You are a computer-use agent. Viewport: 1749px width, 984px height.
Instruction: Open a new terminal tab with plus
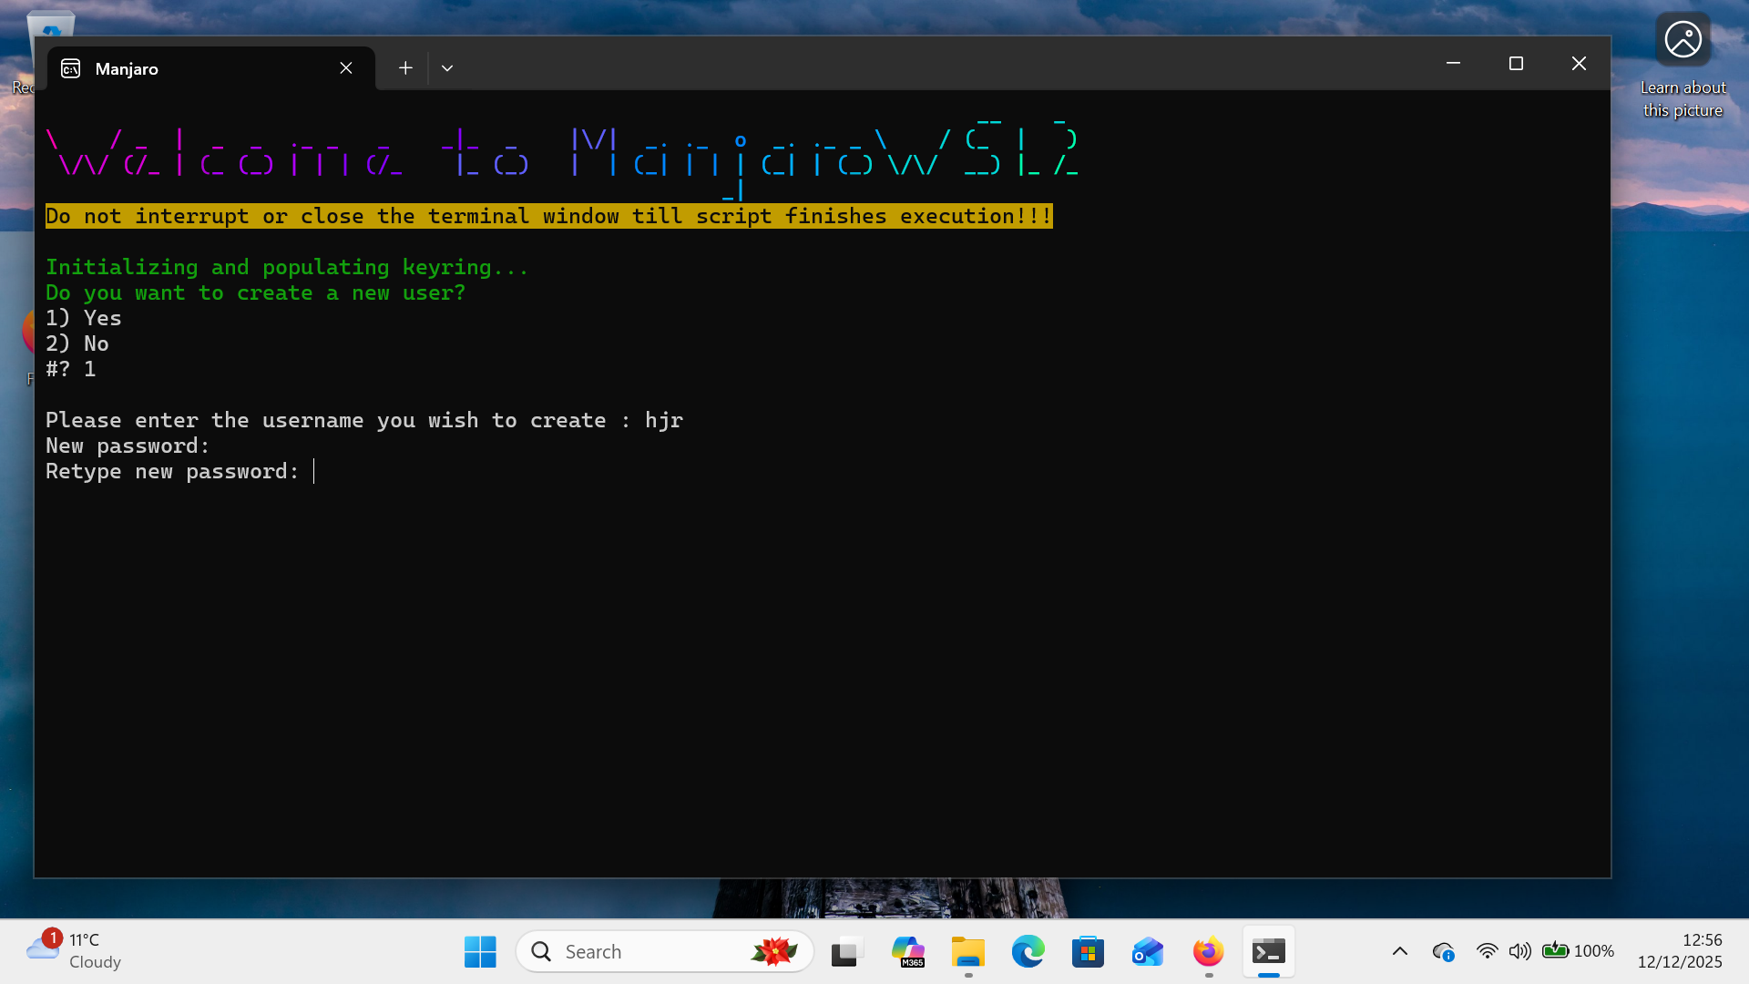click(x=405, y=68)
